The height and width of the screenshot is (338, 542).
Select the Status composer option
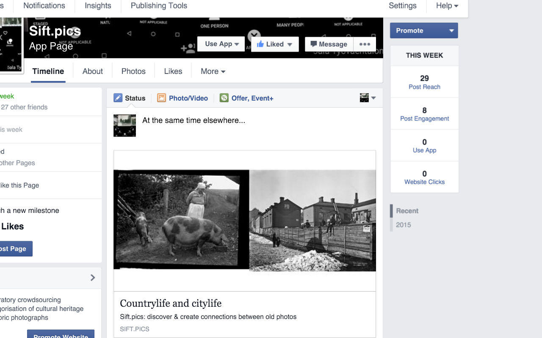[x=130, y=98]
